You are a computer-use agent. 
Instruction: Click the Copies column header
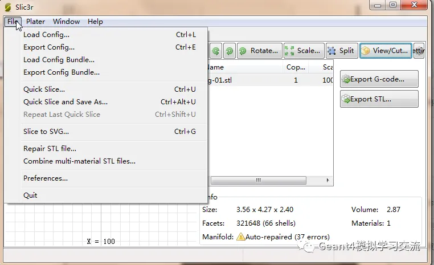(296, 67)
